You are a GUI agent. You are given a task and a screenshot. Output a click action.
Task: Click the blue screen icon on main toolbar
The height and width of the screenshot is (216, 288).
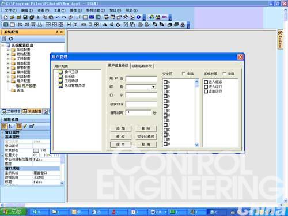(x=92, y=17)
